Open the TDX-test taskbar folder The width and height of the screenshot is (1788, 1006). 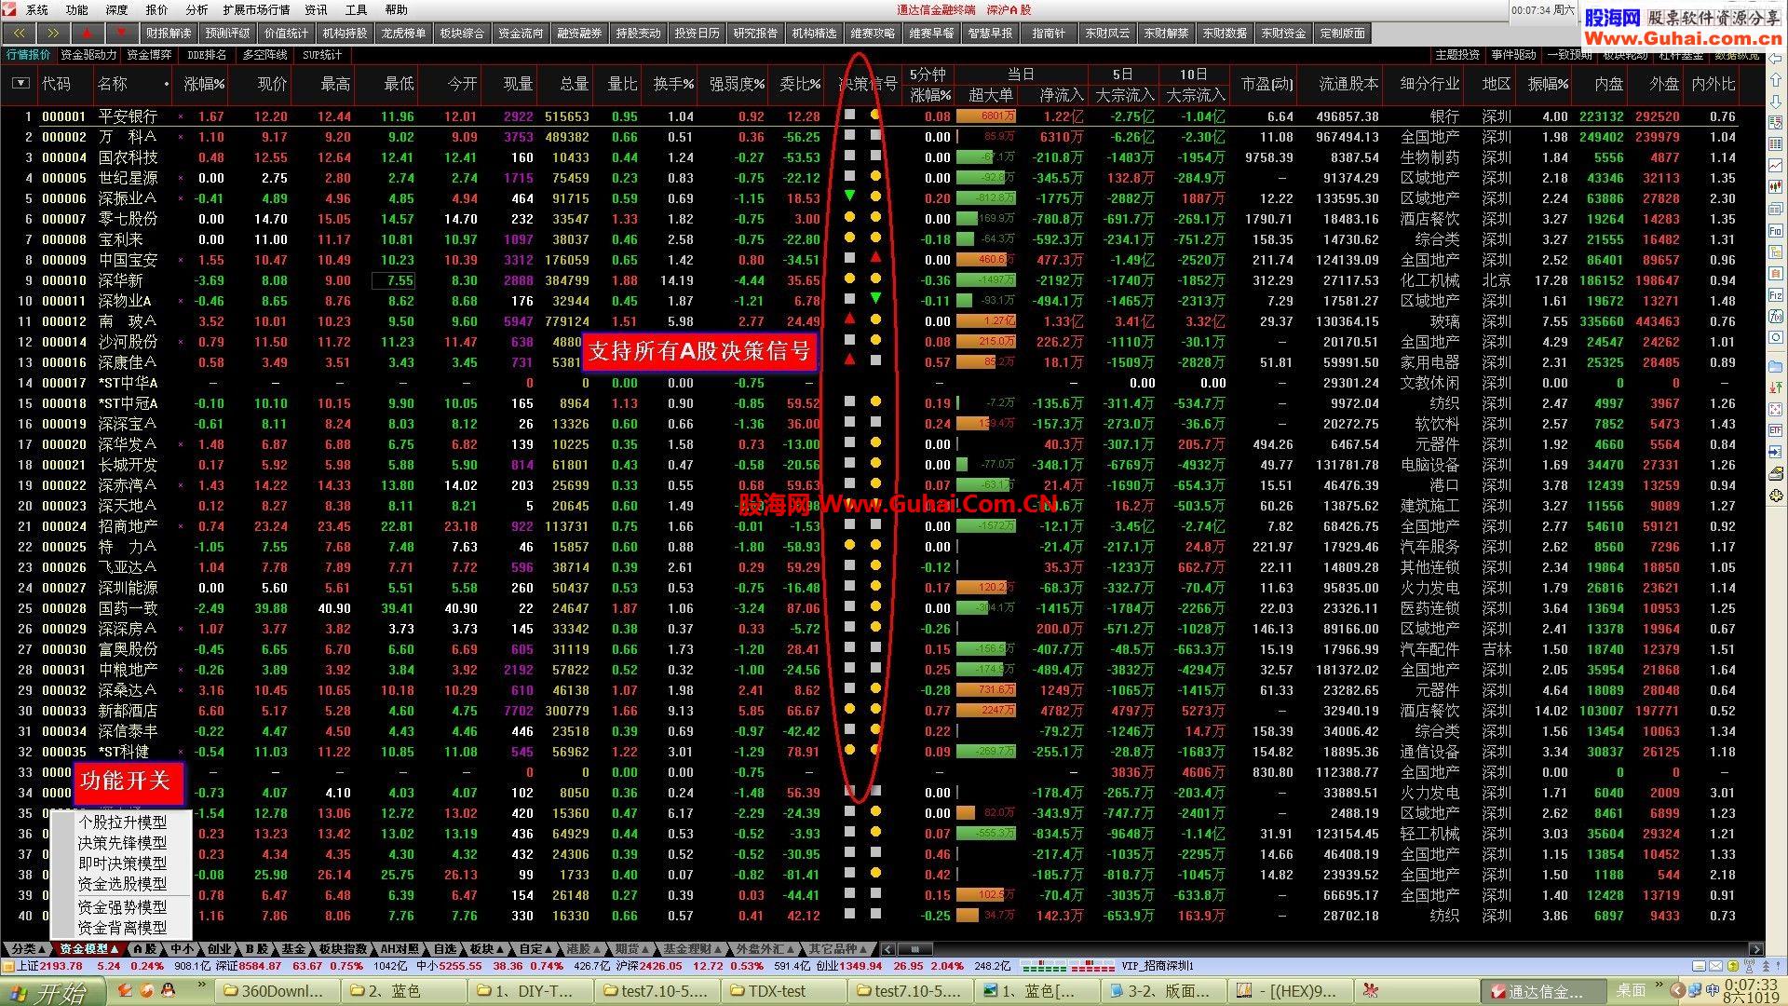tap(782, 991)
